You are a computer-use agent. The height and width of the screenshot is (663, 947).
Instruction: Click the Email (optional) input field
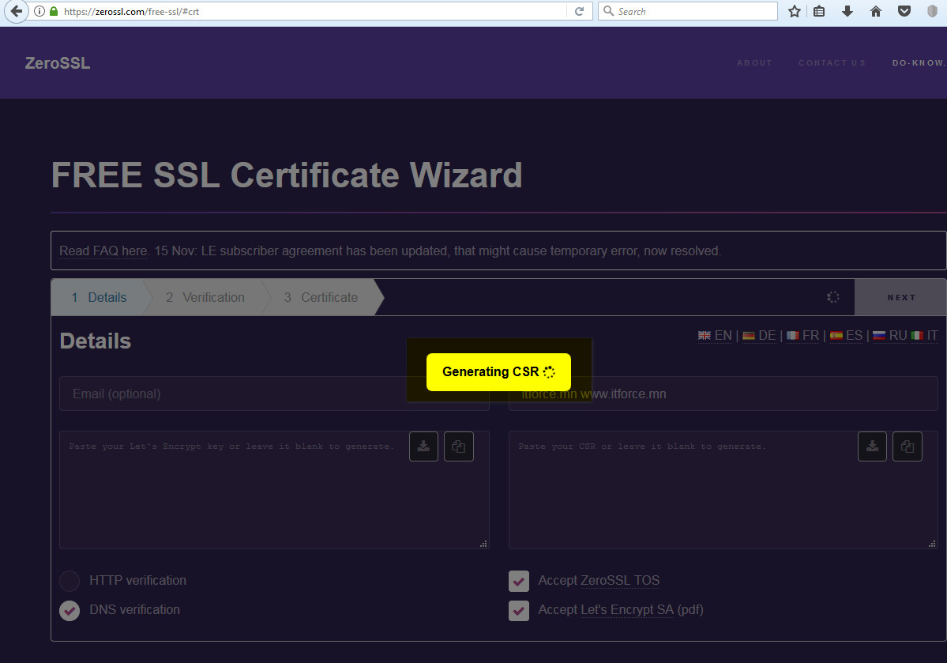274,394
